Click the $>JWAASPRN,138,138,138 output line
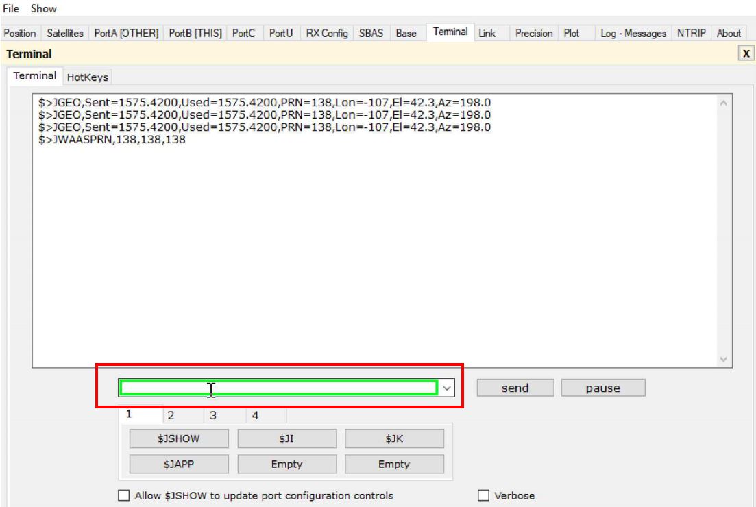The height and width of the screenshot is (507, 756). (112, 139)
